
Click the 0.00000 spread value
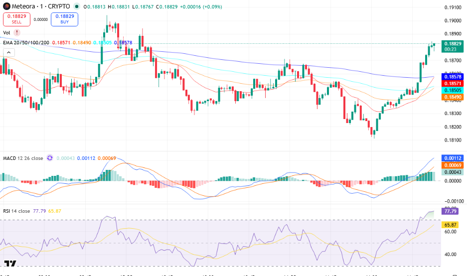click(x=40, y=19)
